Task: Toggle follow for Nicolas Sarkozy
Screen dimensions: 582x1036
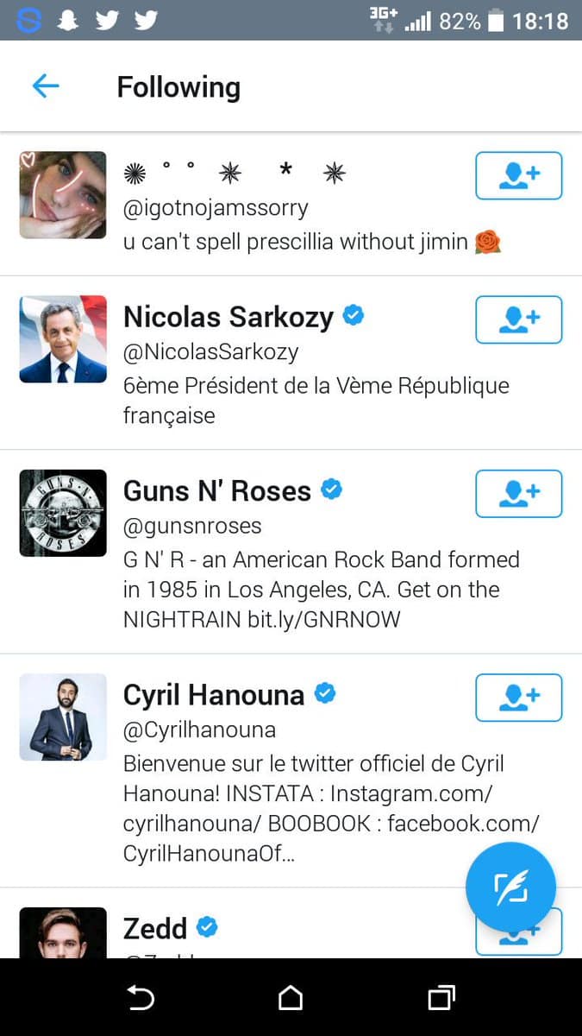Action: point(518,319)
